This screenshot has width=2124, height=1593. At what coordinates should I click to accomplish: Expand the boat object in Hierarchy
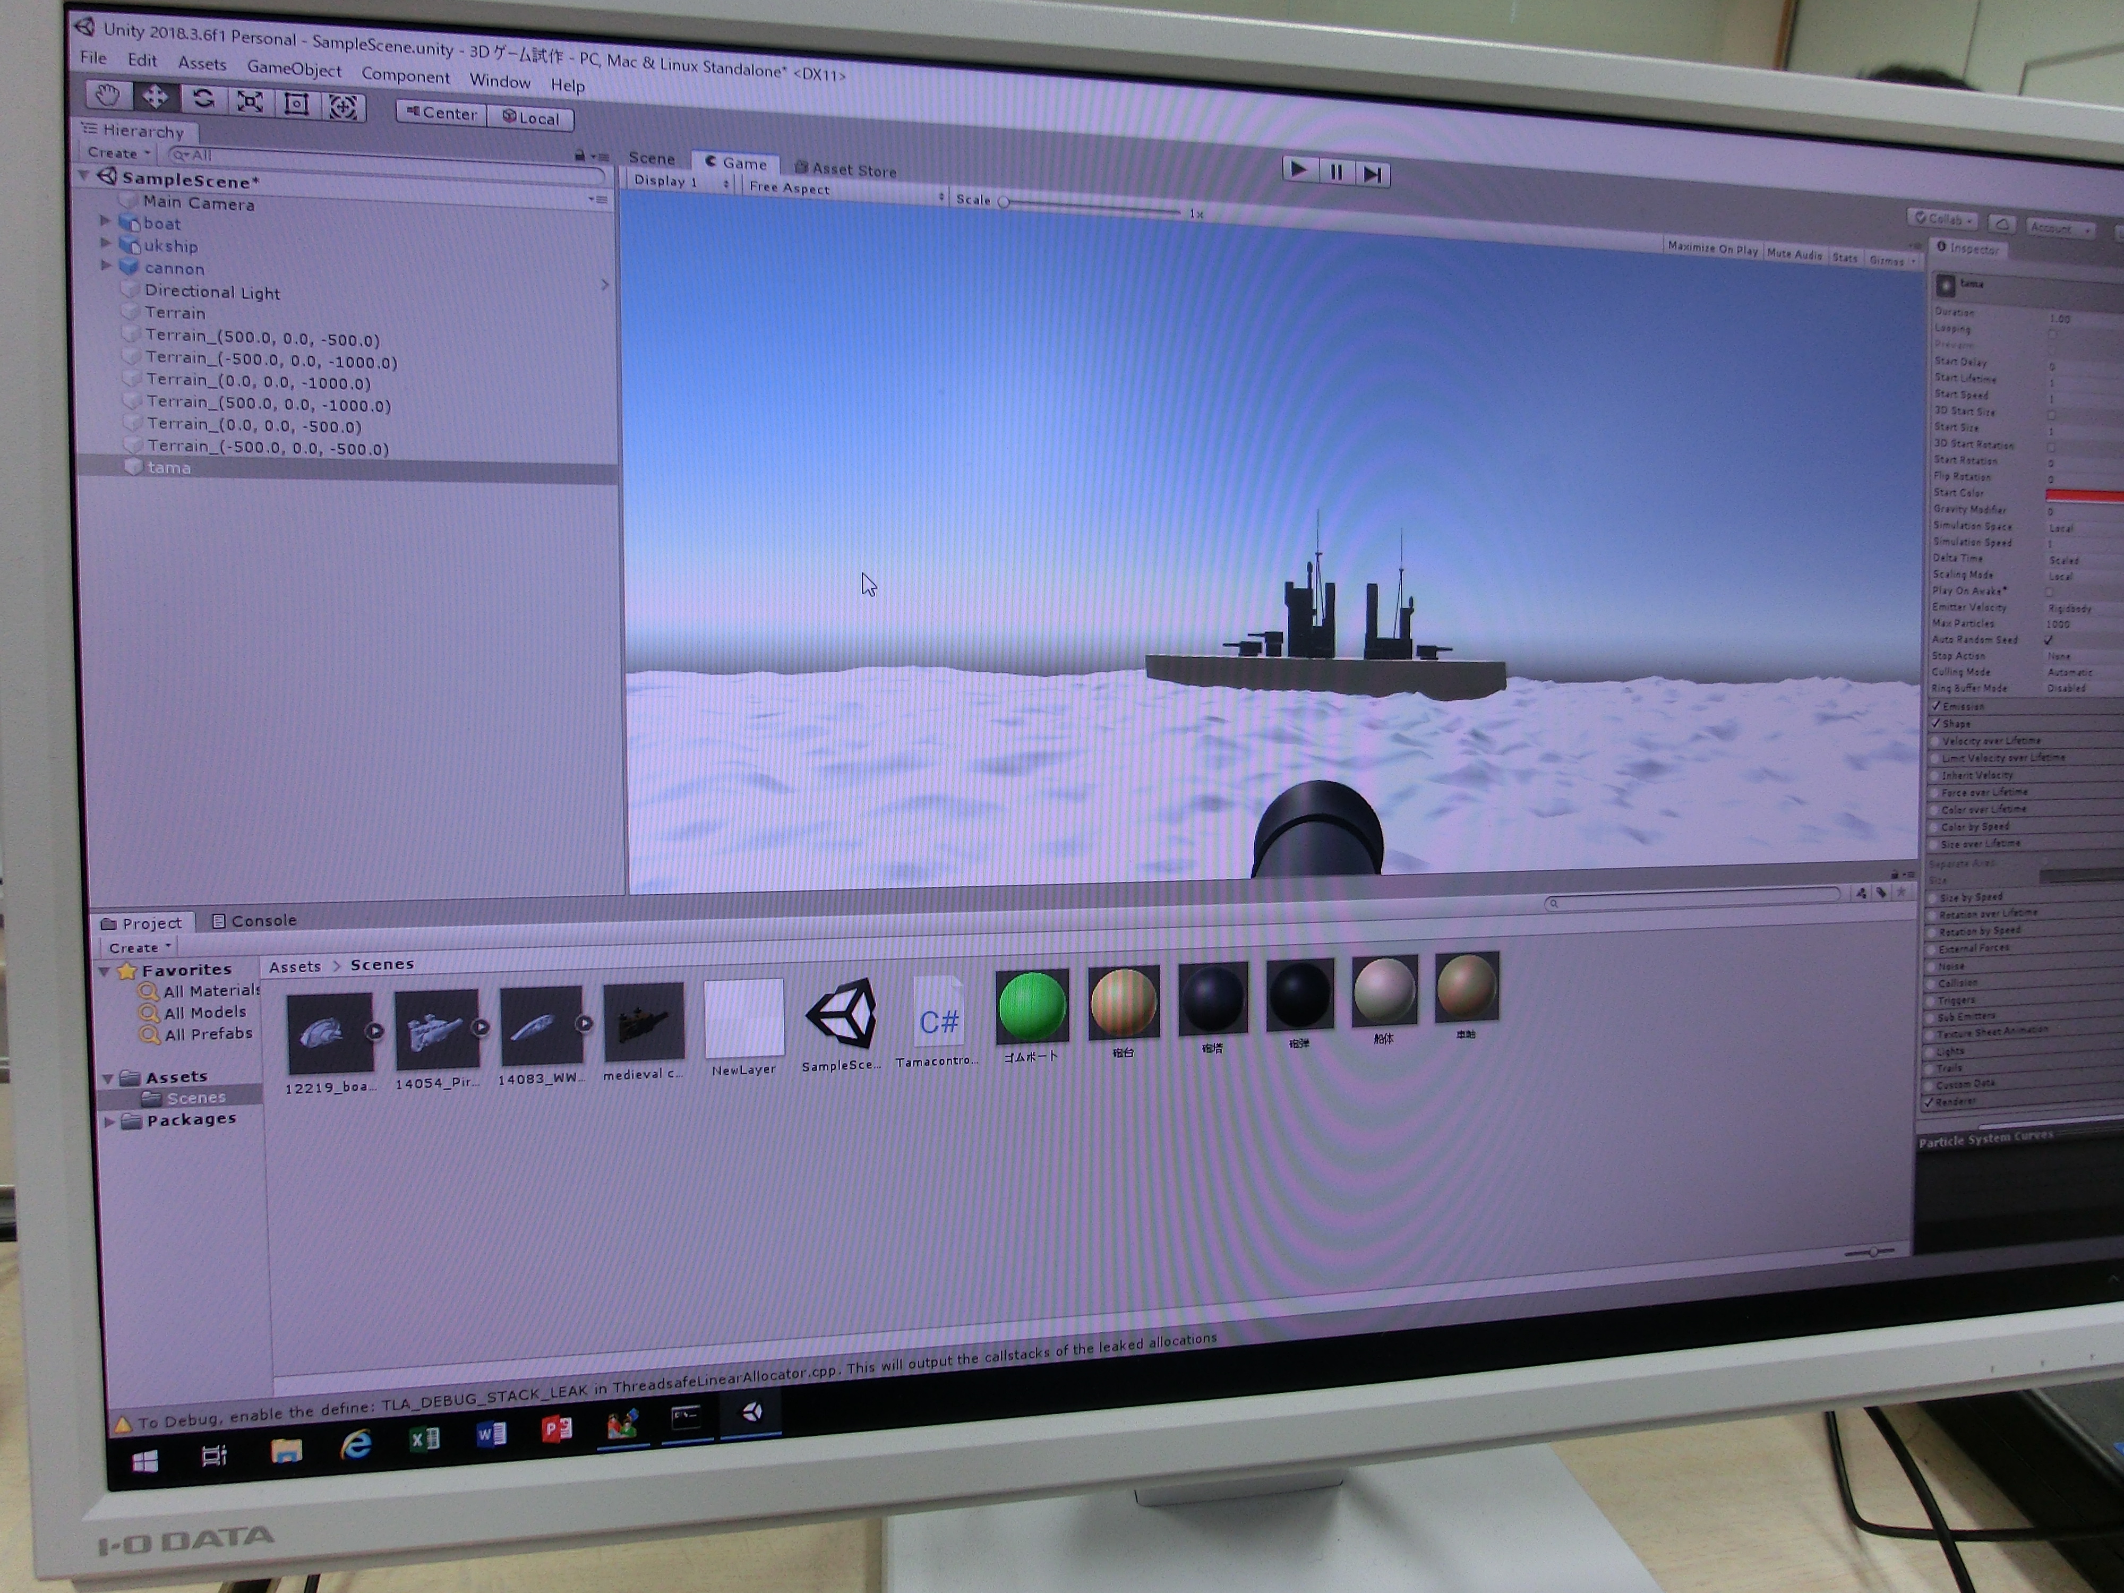pos(106,221)
